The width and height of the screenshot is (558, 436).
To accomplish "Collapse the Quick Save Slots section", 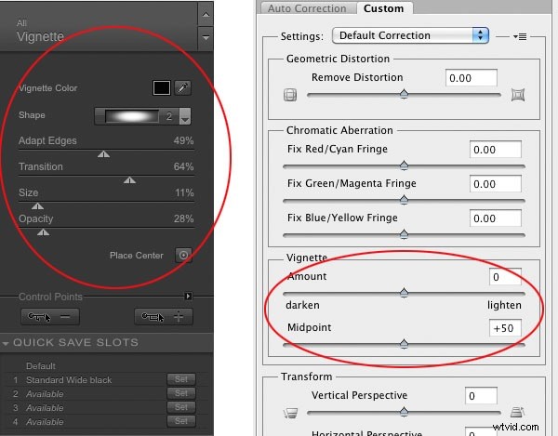I will (6, 344).
